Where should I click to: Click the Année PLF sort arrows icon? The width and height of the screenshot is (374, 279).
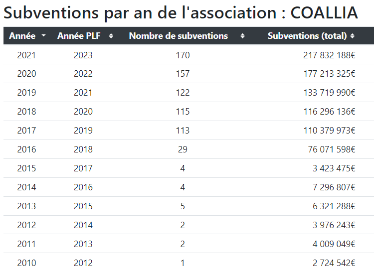[x=111, y=36]
